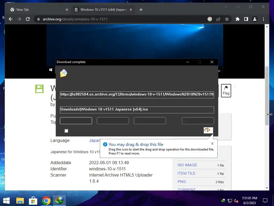Click the download URL address field
Screen dimensions: 274x206
(137, 95)
